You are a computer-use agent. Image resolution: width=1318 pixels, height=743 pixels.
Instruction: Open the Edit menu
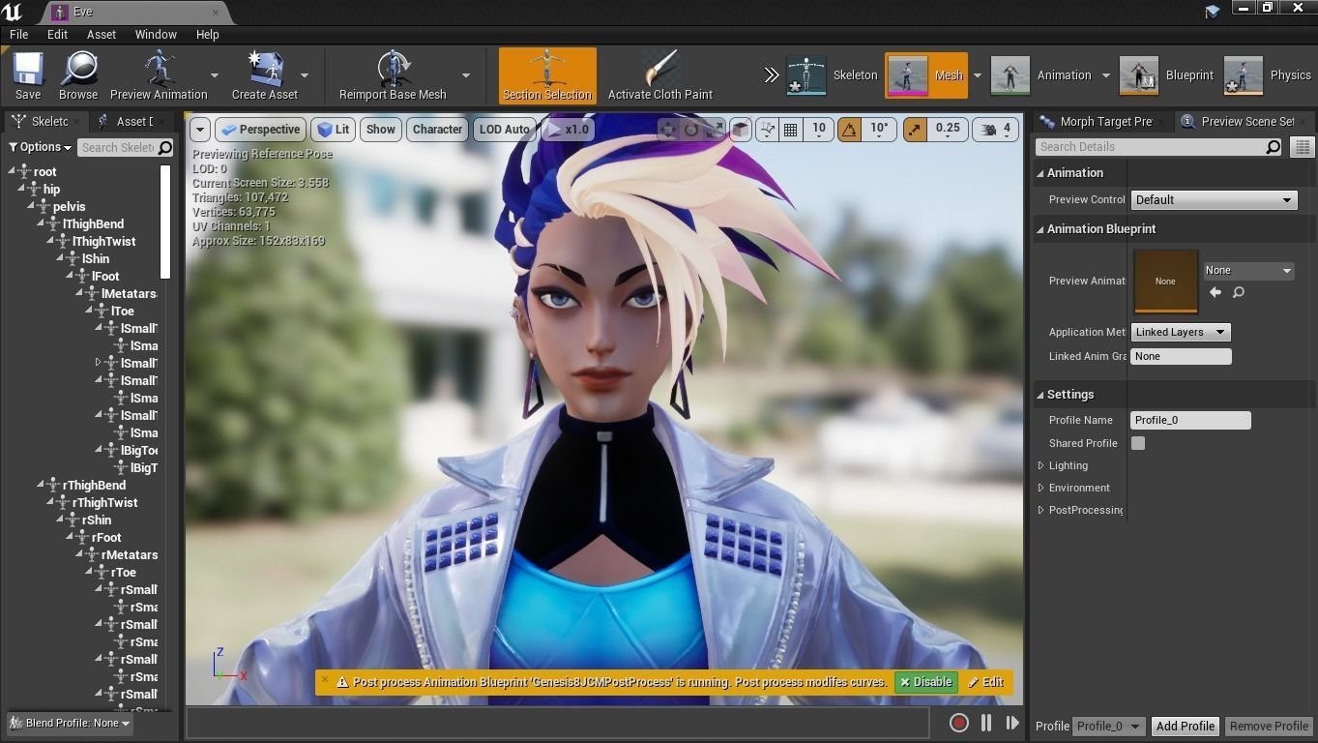(57, 35)
